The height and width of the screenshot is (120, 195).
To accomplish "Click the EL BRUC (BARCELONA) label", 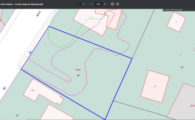I will click(x=173, y=10).
